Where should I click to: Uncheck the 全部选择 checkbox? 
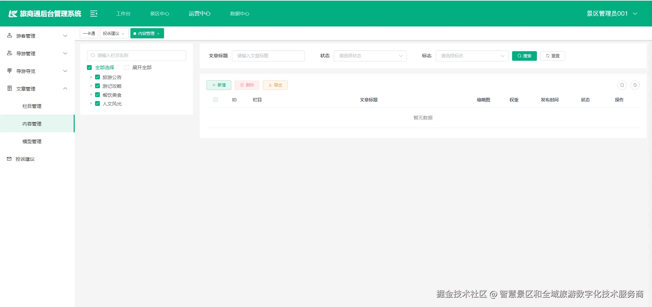[89, 67]
